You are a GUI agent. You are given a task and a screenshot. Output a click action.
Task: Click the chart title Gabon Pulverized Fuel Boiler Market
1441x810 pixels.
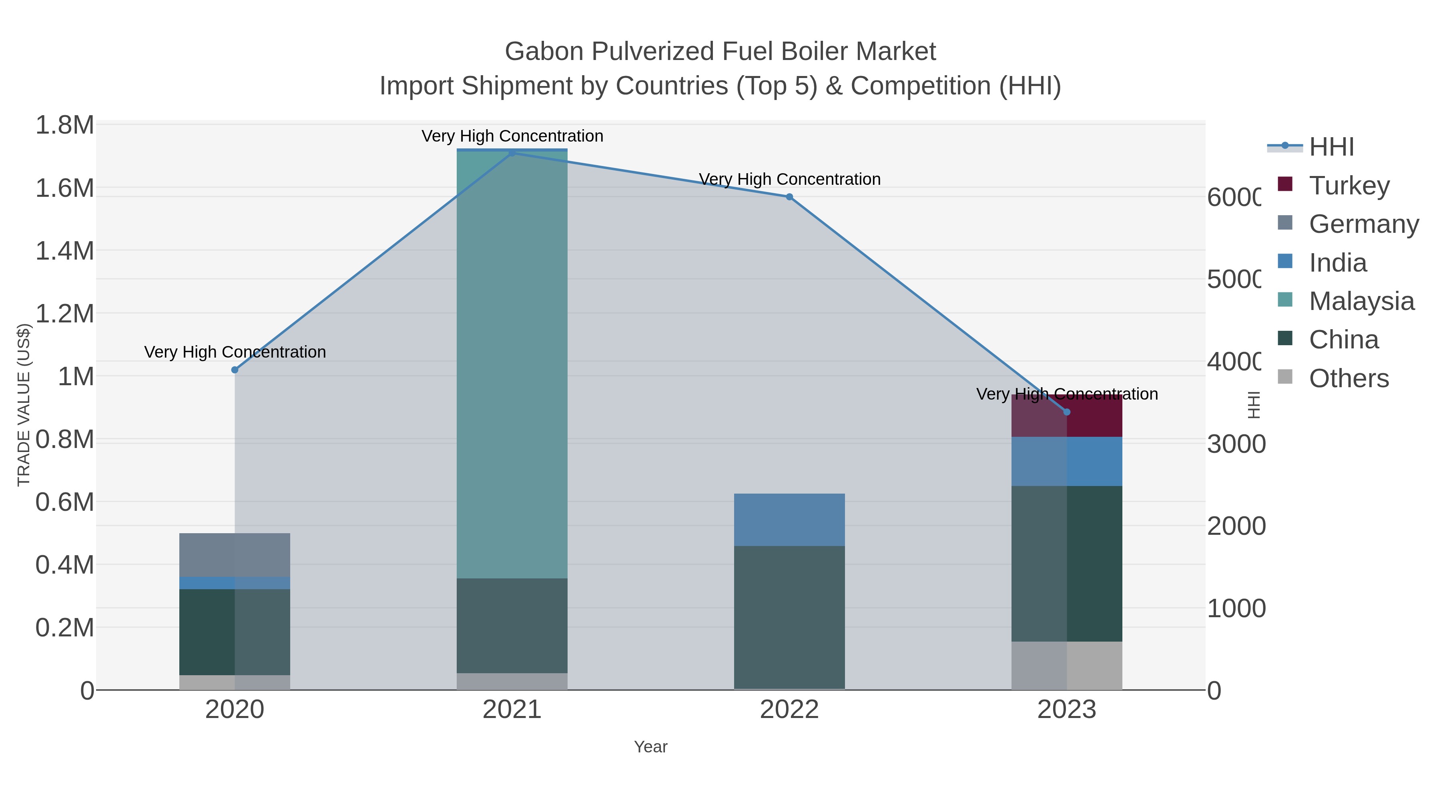(720, 52)
